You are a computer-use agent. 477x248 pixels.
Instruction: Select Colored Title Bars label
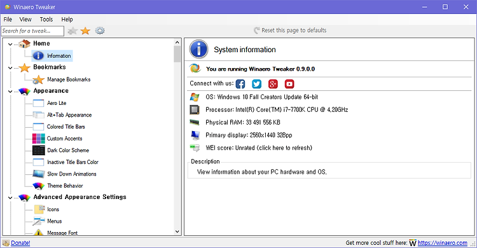pyautogui.click(x=66, y=127)
